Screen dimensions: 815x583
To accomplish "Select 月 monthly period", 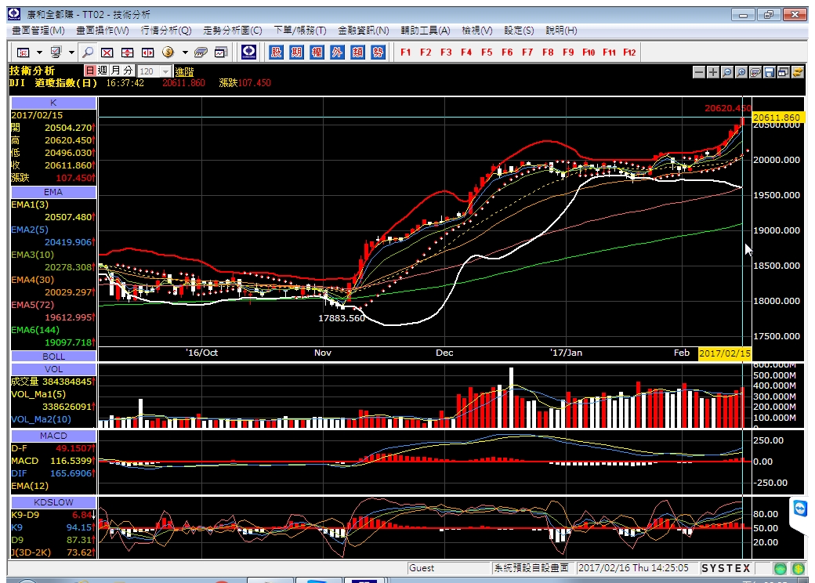I will click(115, 71).
